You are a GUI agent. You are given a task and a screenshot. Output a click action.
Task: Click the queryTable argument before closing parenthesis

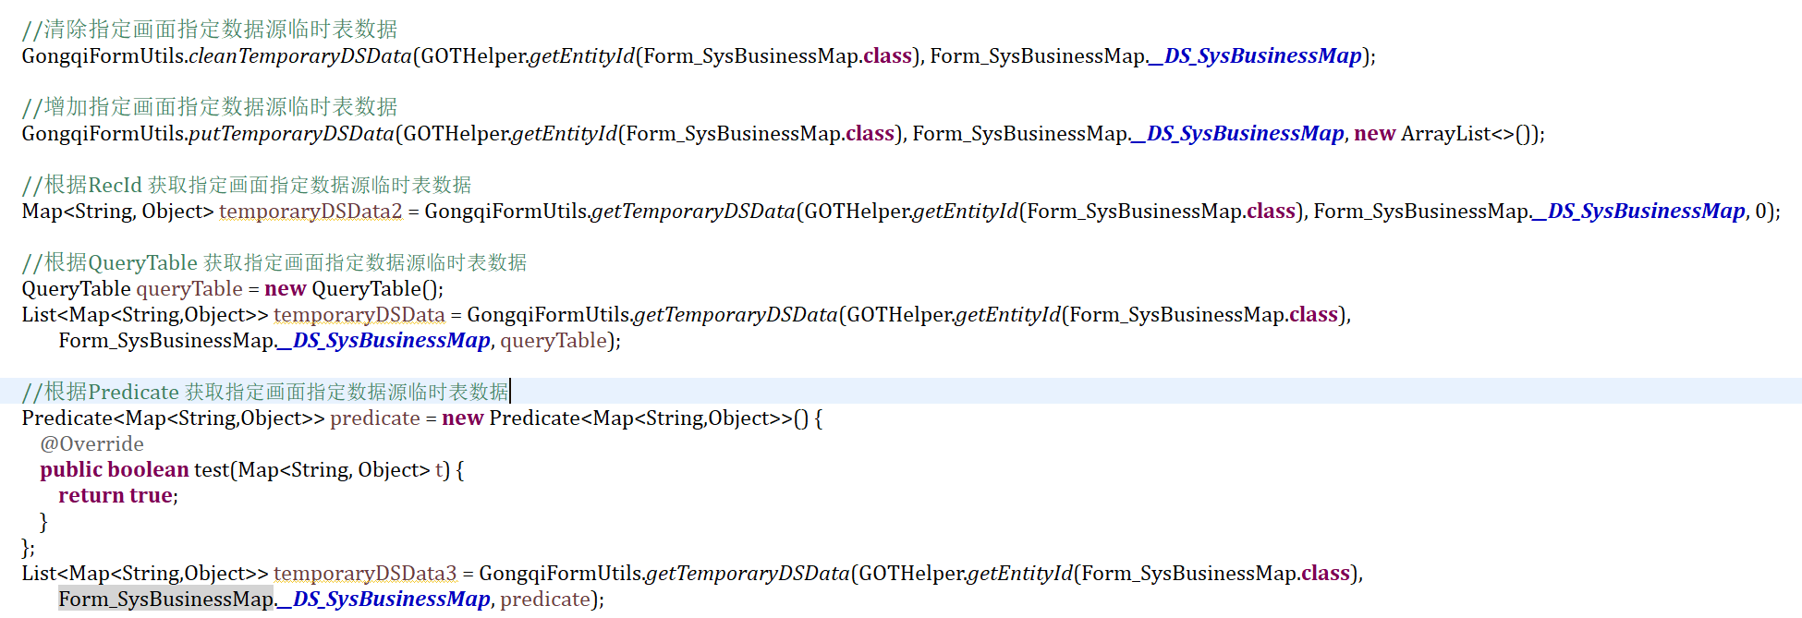(x=554, y=341)
